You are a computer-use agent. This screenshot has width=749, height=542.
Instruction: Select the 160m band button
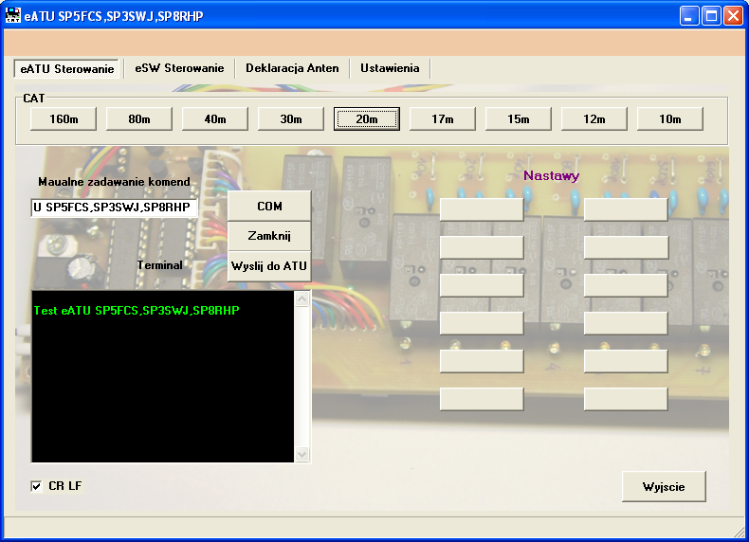64,118
